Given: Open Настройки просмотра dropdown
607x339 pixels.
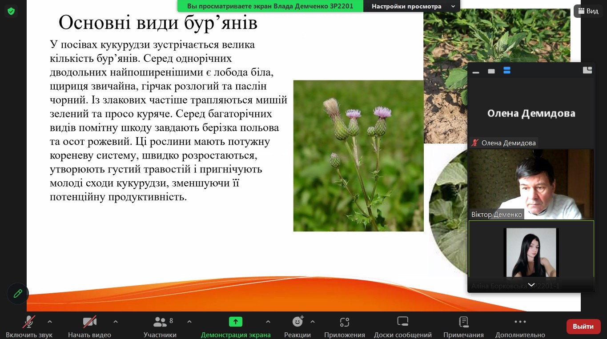Looking at the screenshot, I should pyautogui.click(x=412, y=6).
